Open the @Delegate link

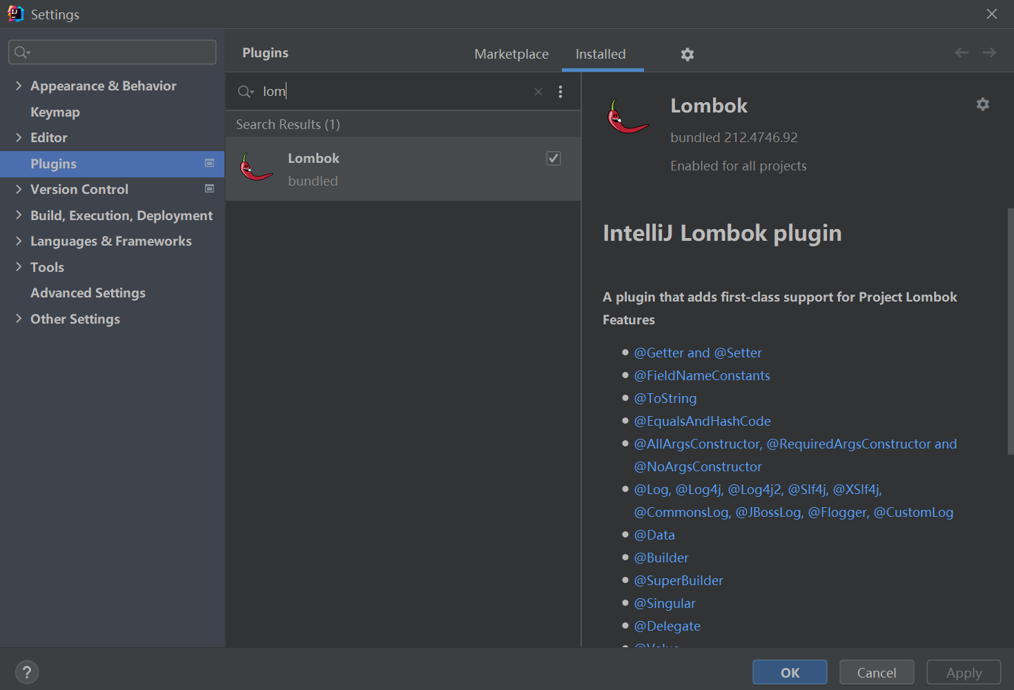tap(667, 626)
